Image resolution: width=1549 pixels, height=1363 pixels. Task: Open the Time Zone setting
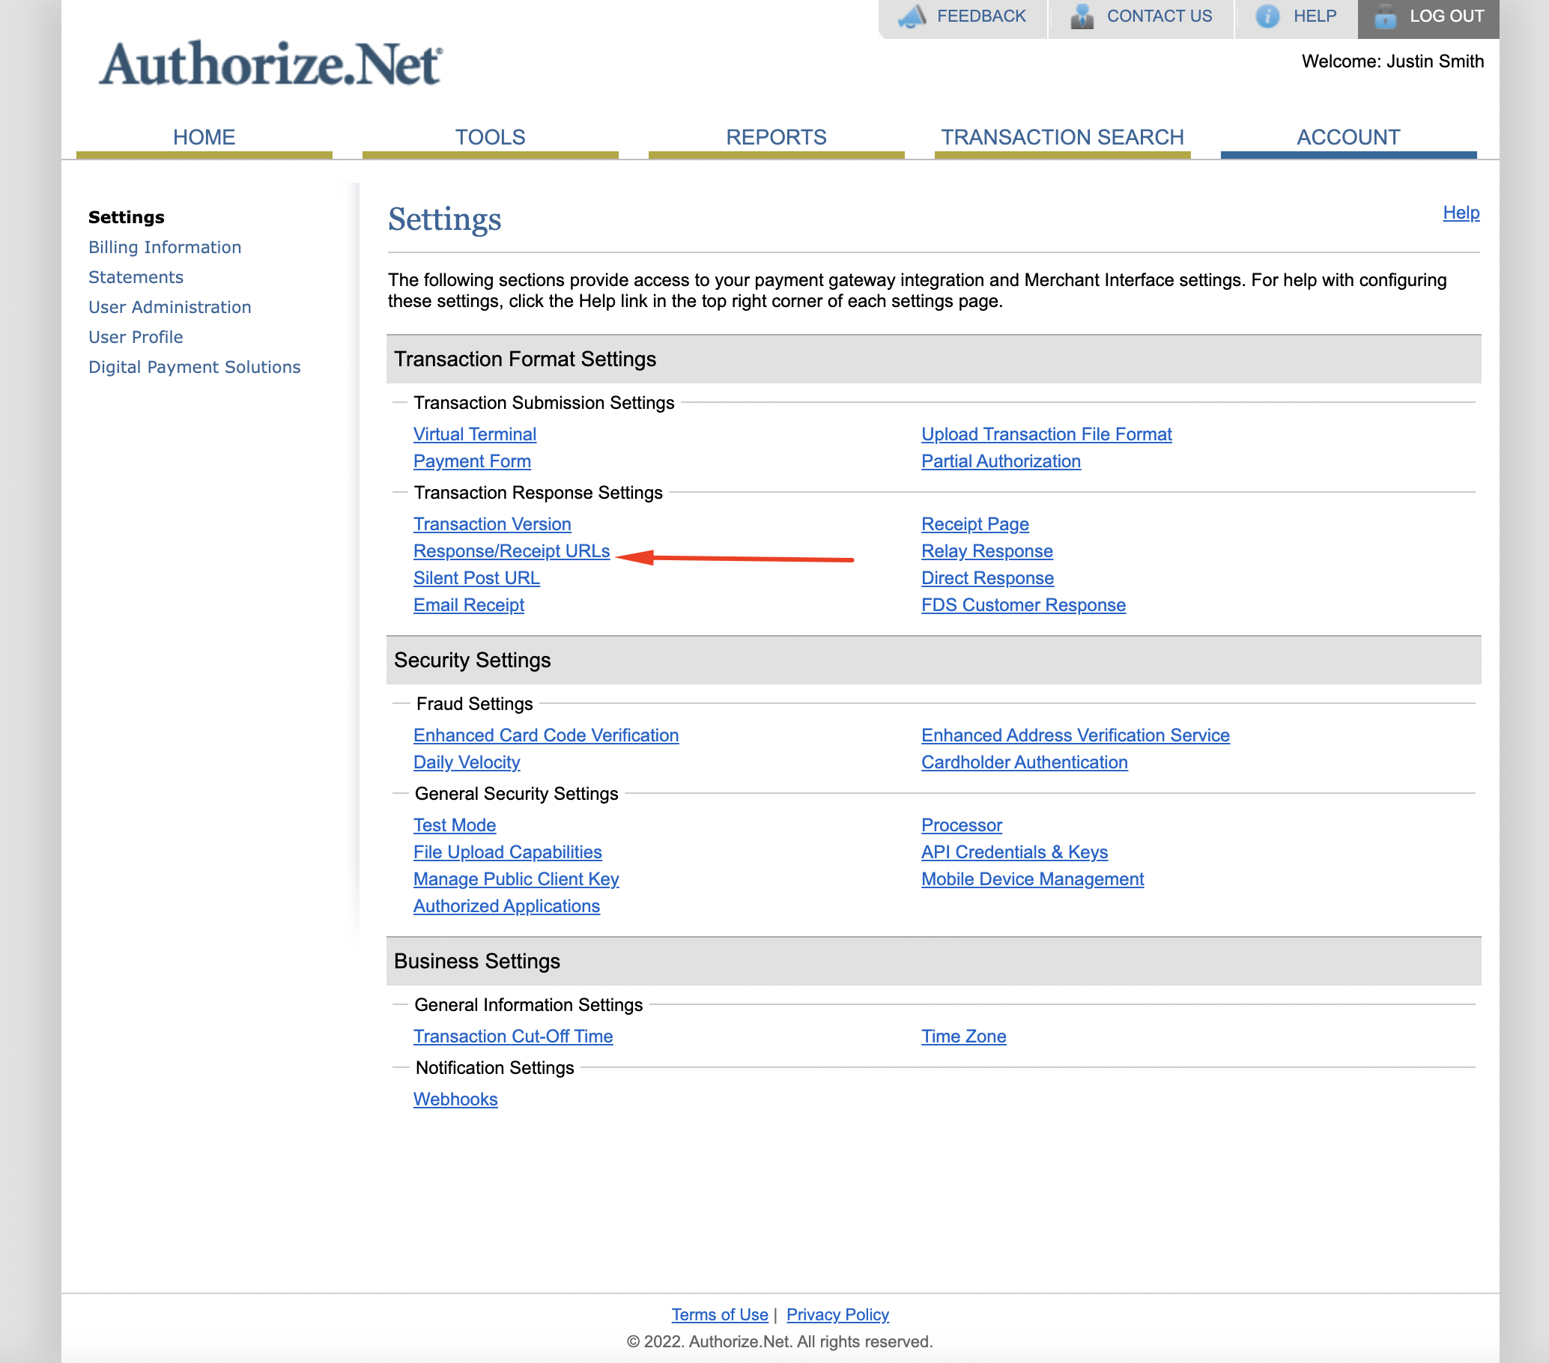[963, 1036]
